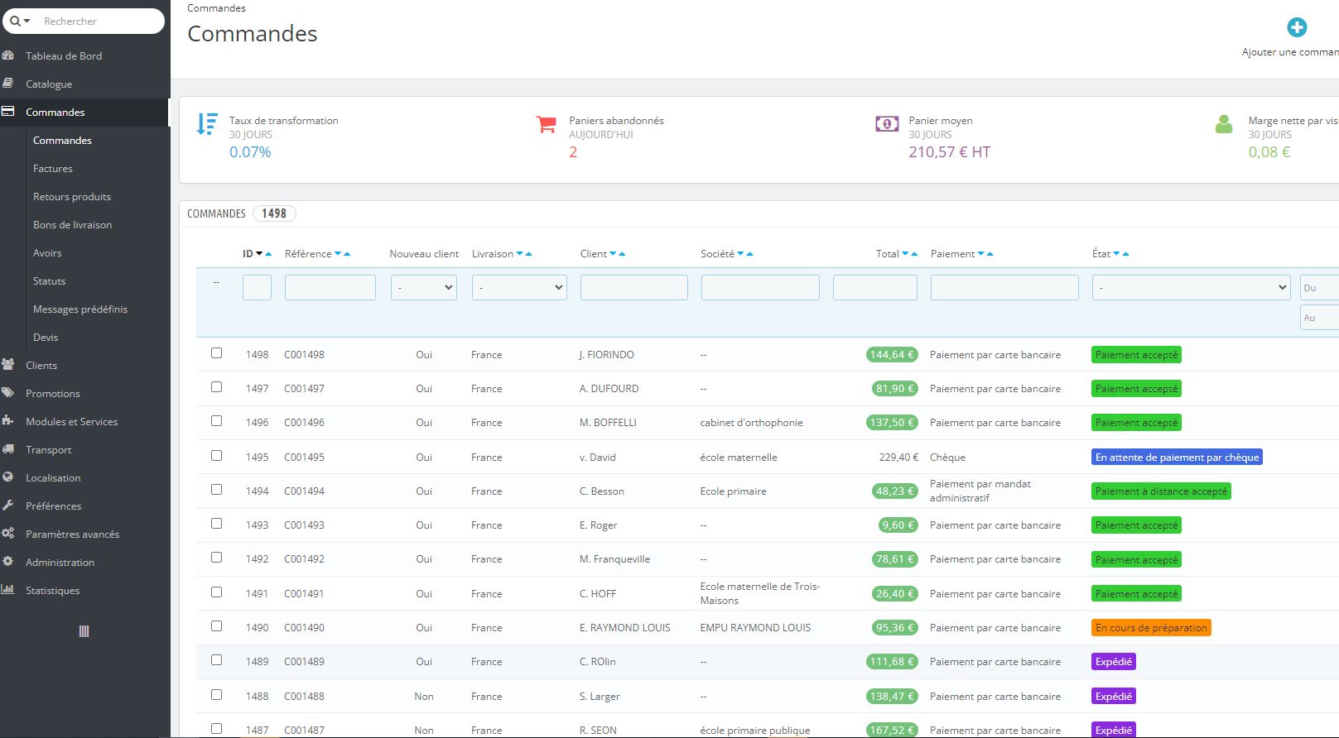
Task: Go to Retours produits menu item
Action: 72,197
